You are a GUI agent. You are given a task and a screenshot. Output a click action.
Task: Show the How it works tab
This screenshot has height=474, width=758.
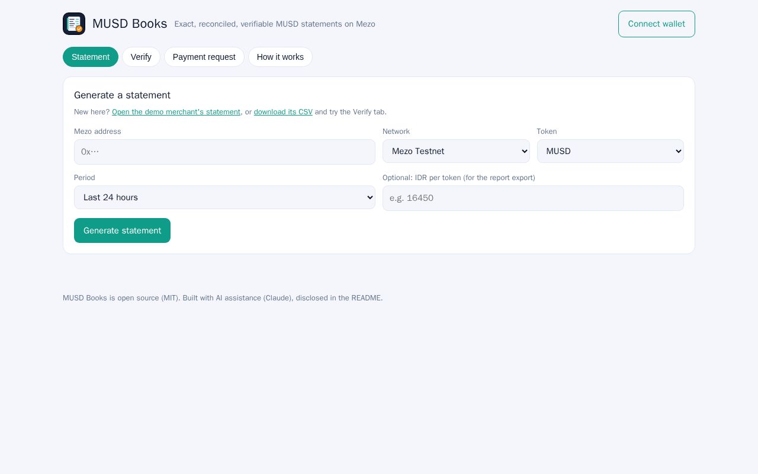[x=280, y=57]
